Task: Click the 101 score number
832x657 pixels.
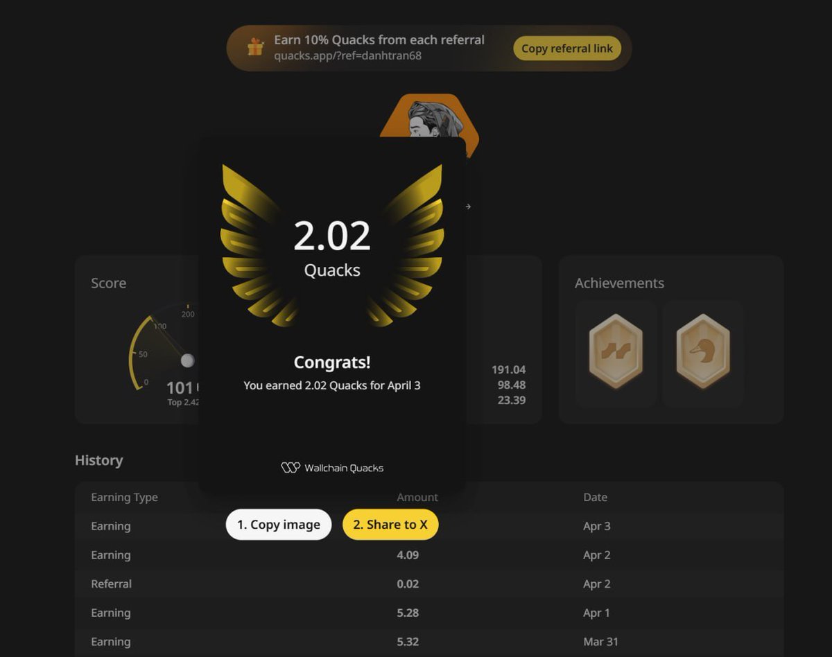Action: [x=180, y=388]
